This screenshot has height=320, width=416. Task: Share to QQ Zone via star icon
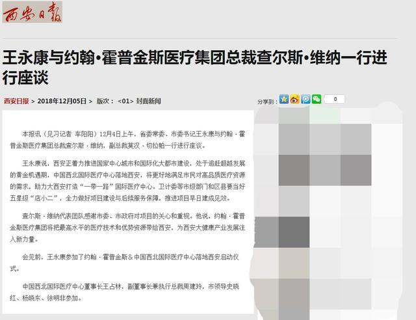284,99
